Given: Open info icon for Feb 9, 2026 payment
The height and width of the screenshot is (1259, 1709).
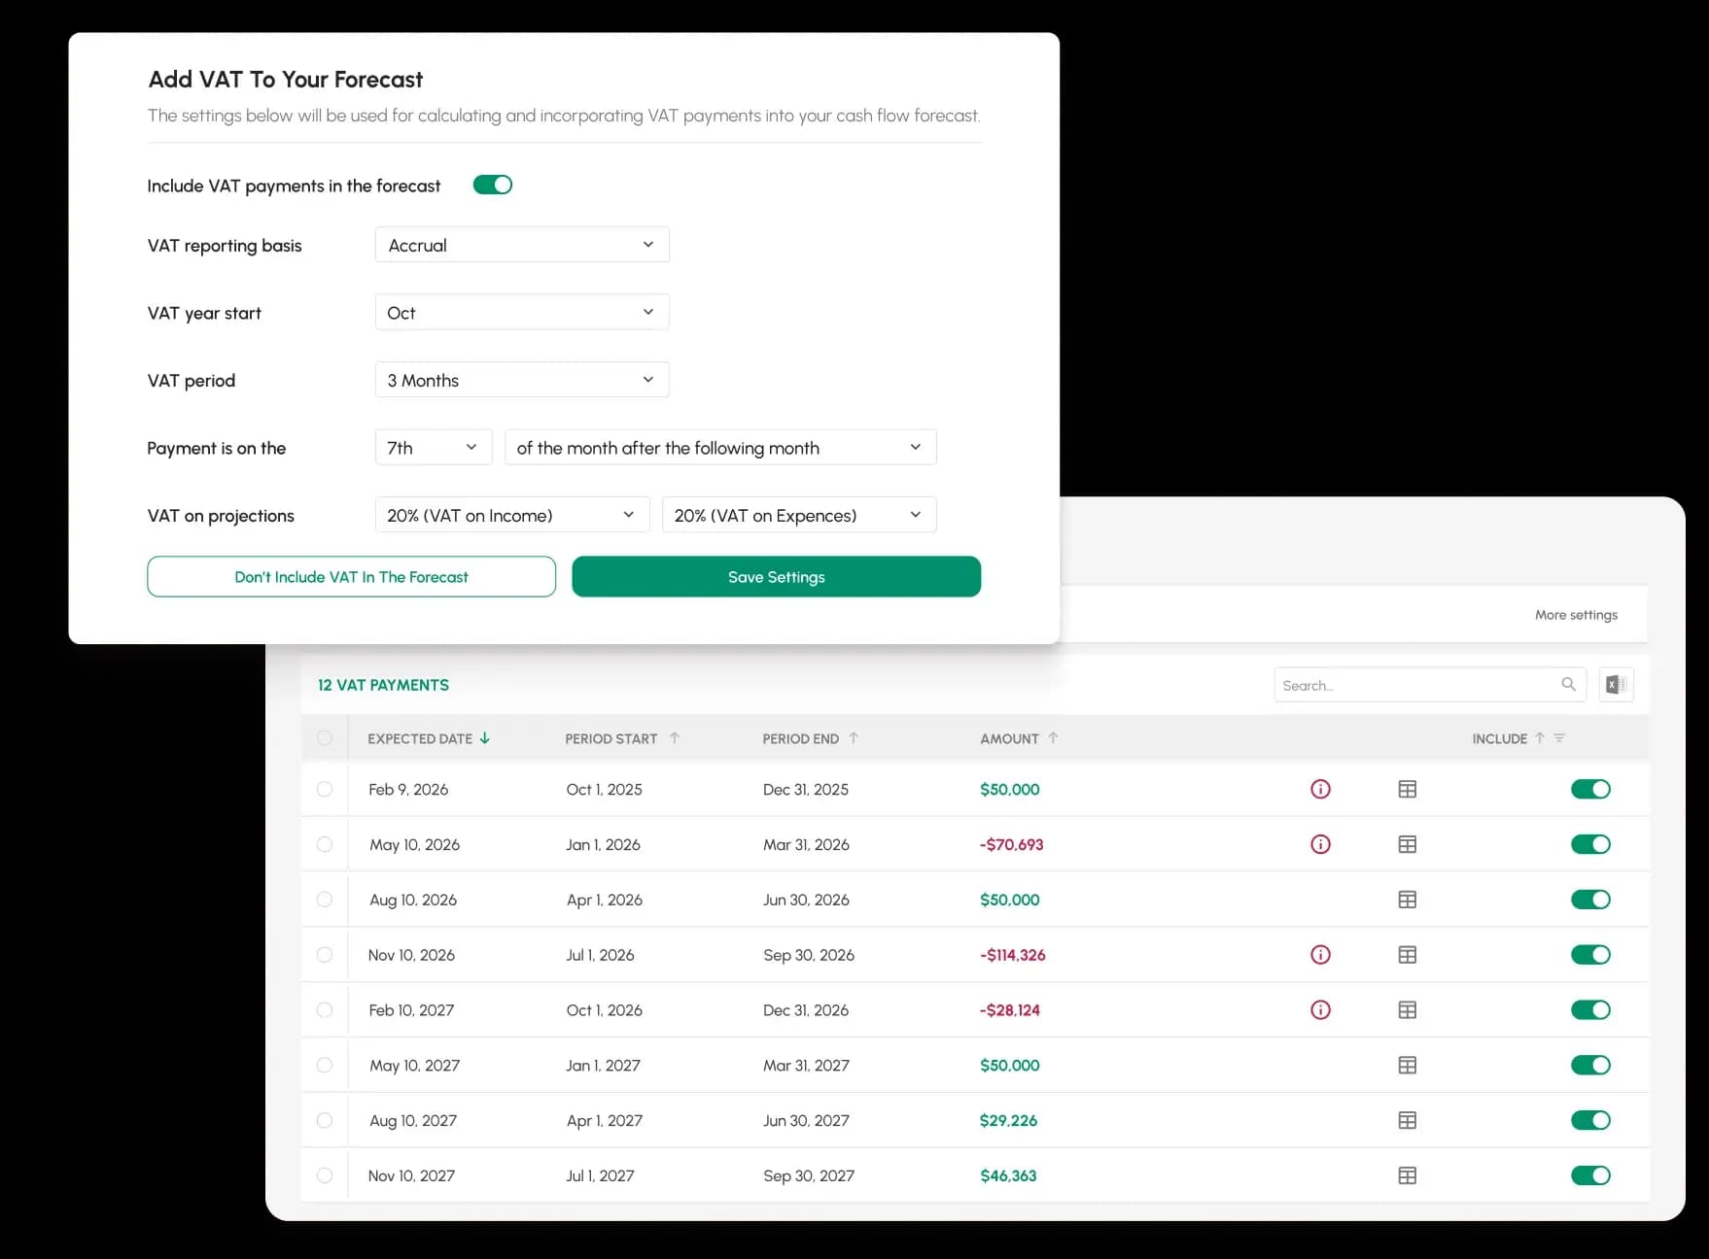Looking at the screenshot, I should tap(1320, 790).
